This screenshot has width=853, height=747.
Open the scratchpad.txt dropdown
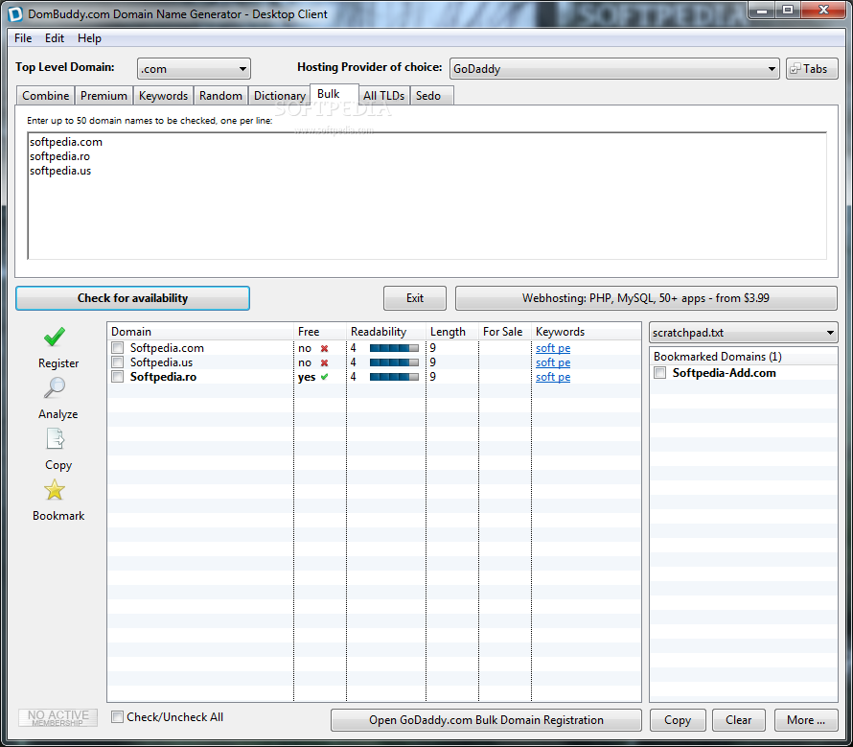[x=743, y=333]
